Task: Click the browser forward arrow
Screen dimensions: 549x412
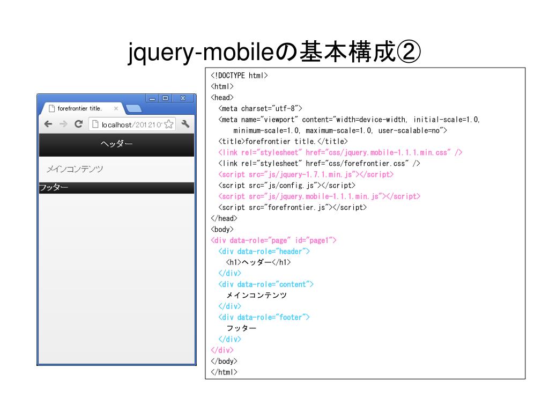Action: coord(63,124)
